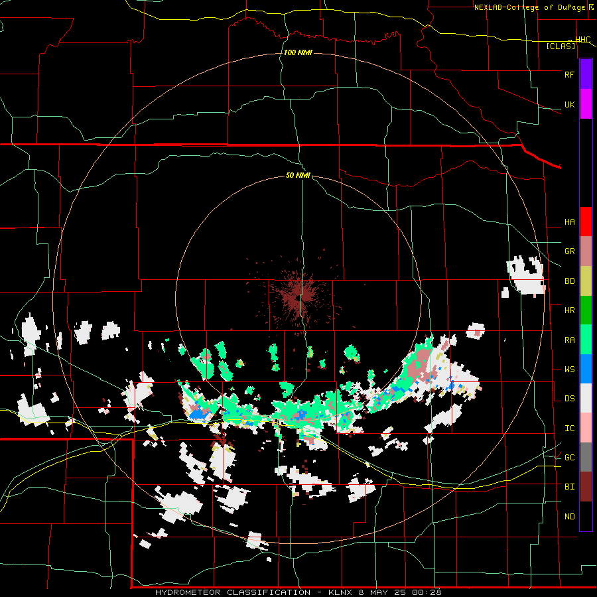Click the BD legend label
The height and width of the screenshot is (597, 597).
pyautogui.click(x=569, y=281)
